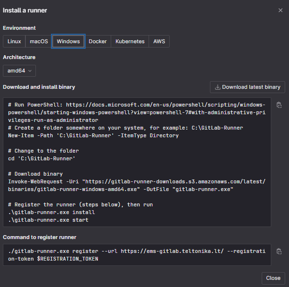
Task: Click inside the install binary code block
Action: click(x=137, y=158)
